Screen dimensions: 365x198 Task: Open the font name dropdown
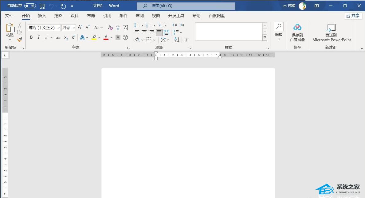pyautogui.click(x=59, y=28)
